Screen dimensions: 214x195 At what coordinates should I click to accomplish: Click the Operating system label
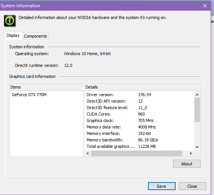(32, 54)
